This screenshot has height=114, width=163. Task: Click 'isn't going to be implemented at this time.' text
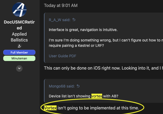(x=98, y=108)
